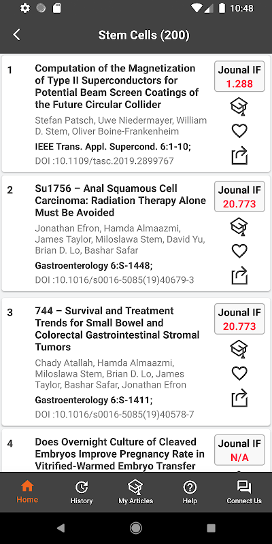The height and width of the screenshot is (544, 272).
Task: Tap the Journal IF 1.288 badge
Action: coord(239,76)
